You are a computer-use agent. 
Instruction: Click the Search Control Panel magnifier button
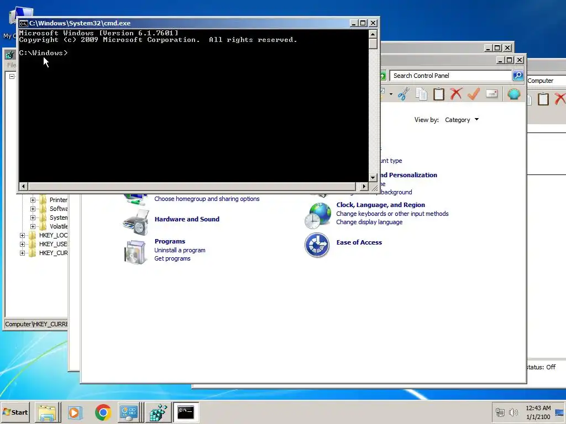518,75
